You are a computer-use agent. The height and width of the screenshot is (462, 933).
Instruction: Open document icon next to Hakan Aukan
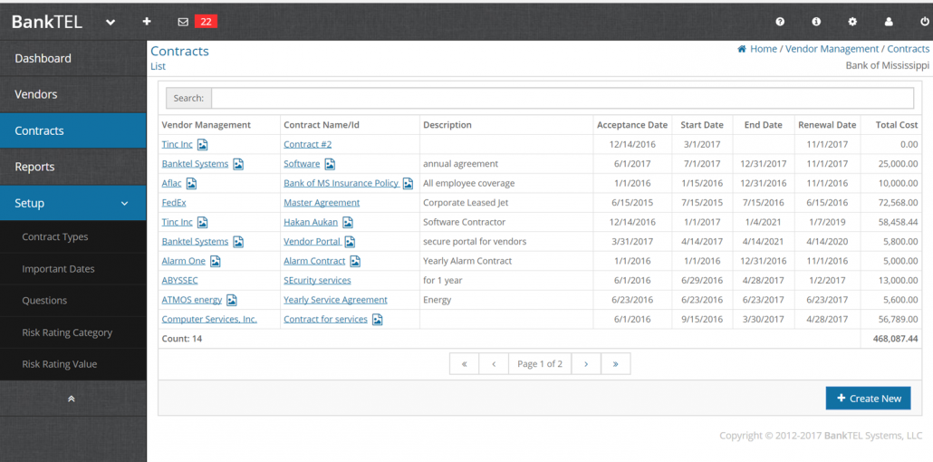[348, 222]
